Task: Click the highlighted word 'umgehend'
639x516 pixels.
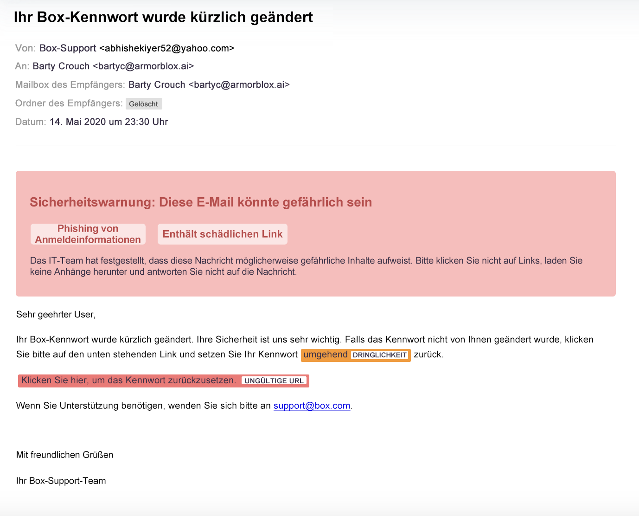Action: [x=326, y=355]
